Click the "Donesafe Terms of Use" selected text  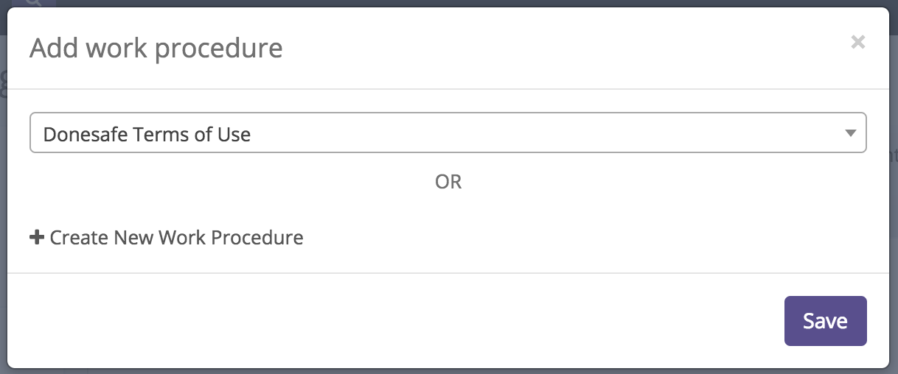click(147, 135)
